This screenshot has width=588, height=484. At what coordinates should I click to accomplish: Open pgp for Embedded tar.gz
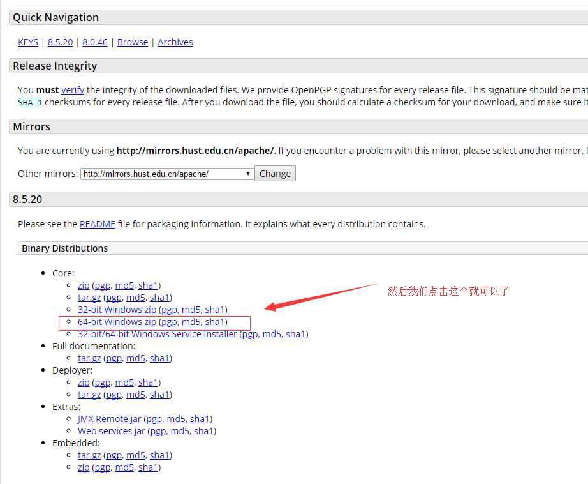point(114,455)
